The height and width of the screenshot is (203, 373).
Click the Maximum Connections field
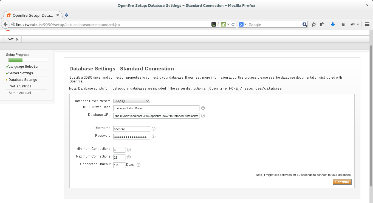tap(119, 158)
